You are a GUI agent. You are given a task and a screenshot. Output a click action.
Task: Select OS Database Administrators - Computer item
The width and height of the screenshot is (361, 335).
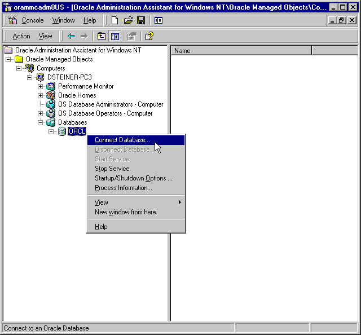(111, 104)
